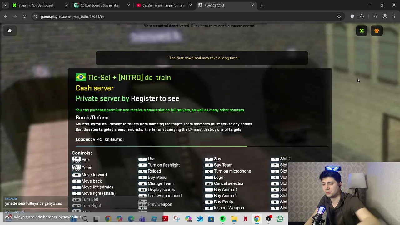Click the Cash server heading
This screenshot has height=225, width=400.
(x=95, y=88)
